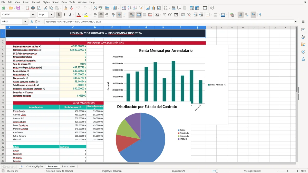The height and width of the screenshot is (173, 308).
Task: Click the add new sheet button
Action: pos(22,166)
